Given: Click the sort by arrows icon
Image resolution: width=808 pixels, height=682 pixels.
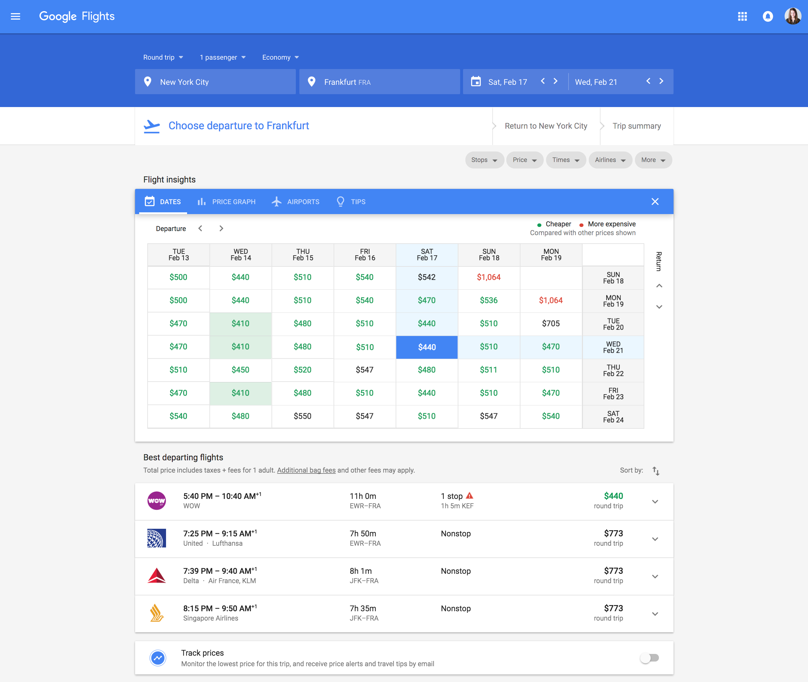Looking at the screenshot, I should pyautogui.click(x=656, y=471).
